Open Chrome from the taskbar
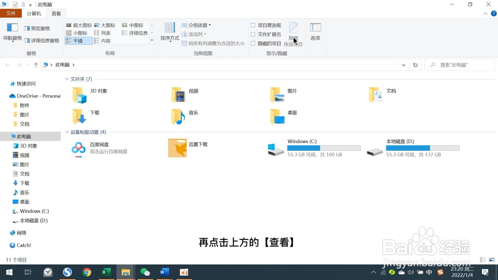The height and width of the screenshot is (280, 498). coord(87,272)
